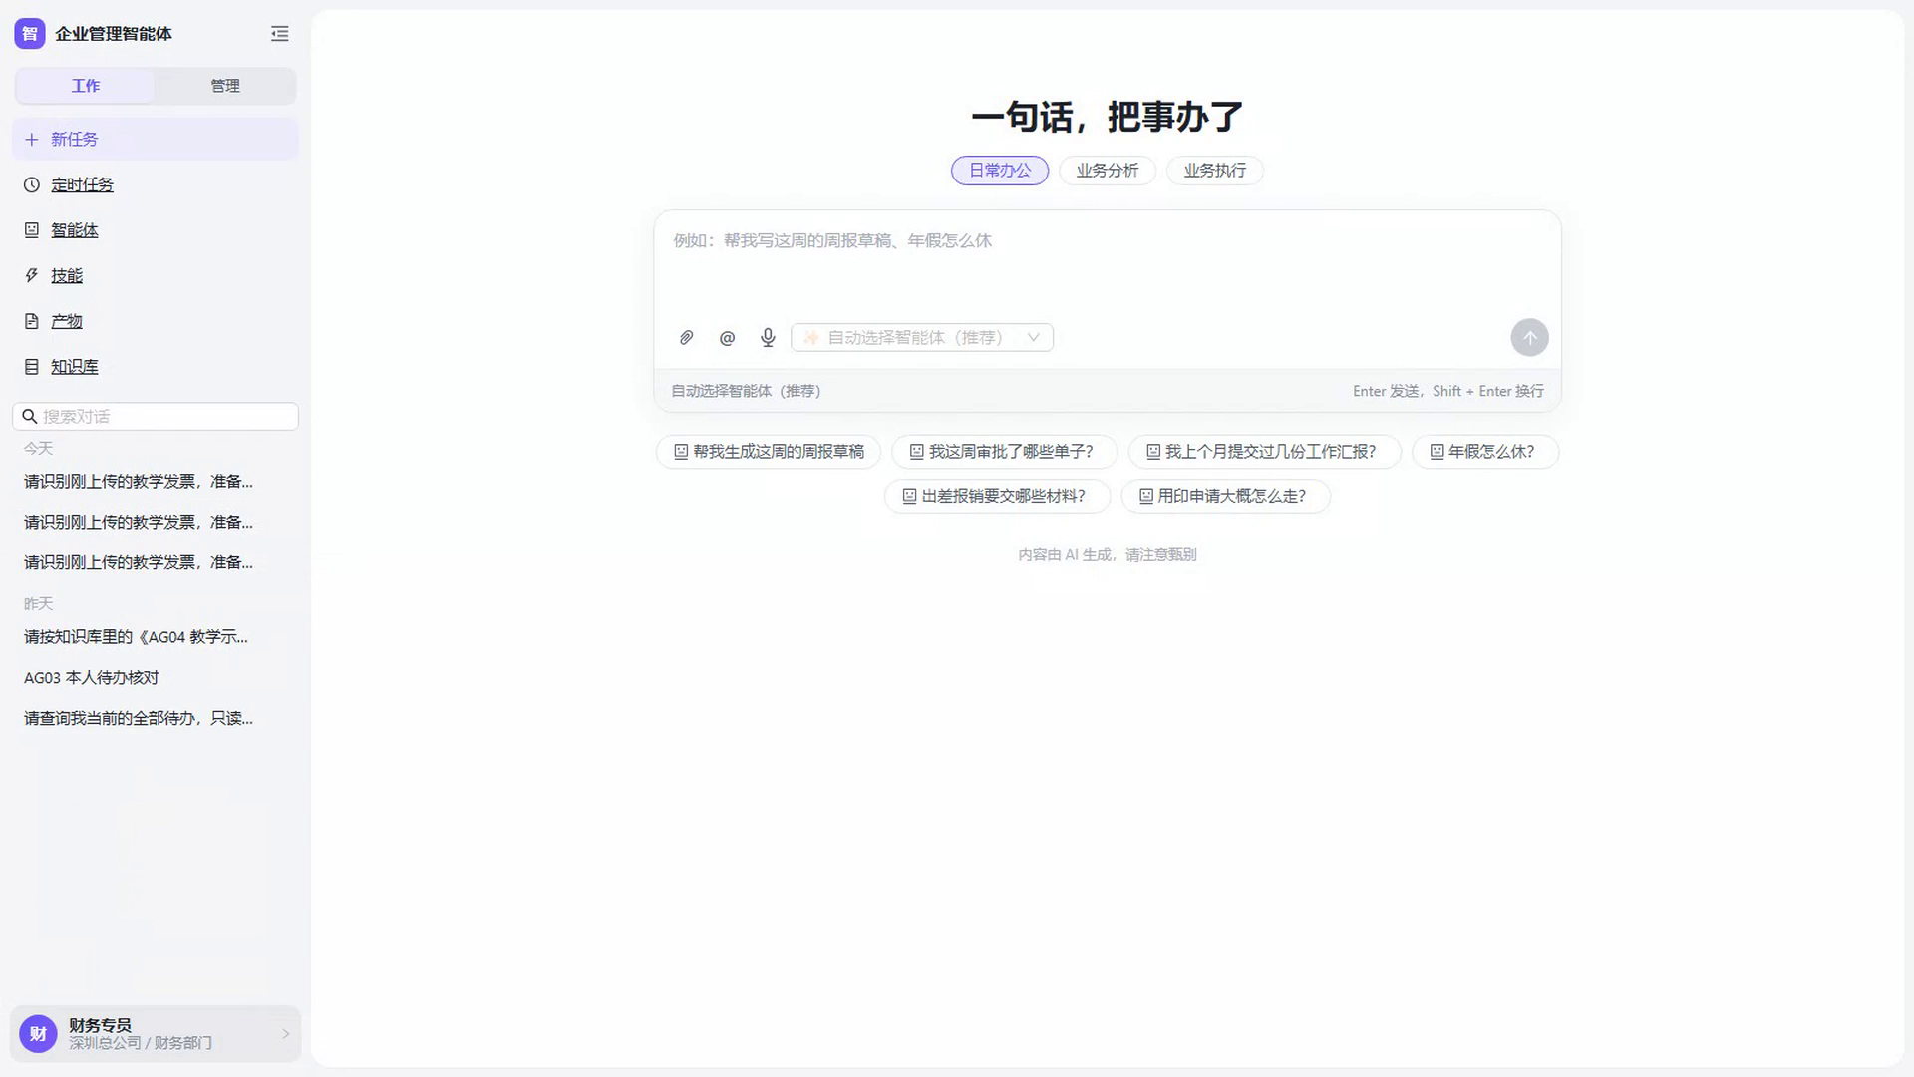
Task: Click suggestion 帮我生成这周的周报草稿
Action: tap(769, 452)
